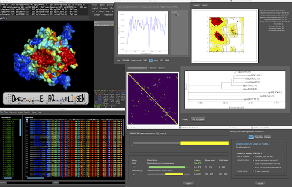Click Fit to data in DOPE Profile

pyautogui.click(x=126, y=60)
